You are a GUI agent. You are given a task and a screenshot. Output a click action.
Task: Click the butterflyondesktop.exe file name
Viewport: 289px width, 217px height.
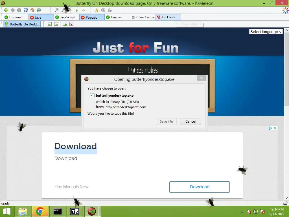tap(115, 96)
